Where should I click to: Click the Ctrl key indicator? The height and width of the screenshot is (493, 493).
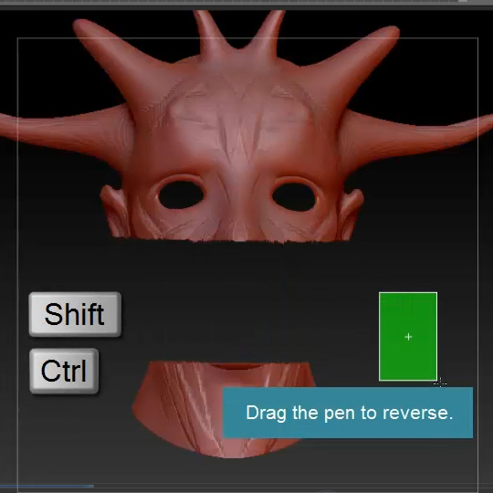pos(64,371)
